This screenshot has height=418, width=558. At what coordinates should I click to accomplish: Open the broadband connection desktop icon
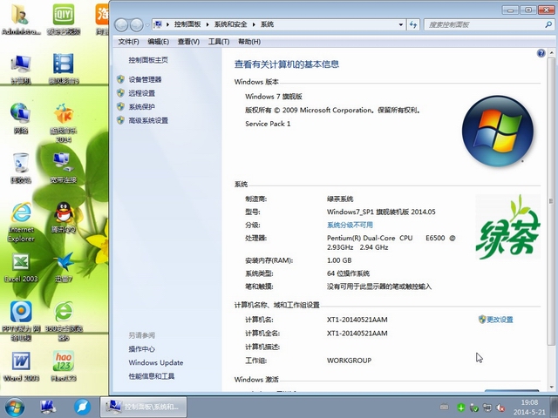(x=64, y=168)
